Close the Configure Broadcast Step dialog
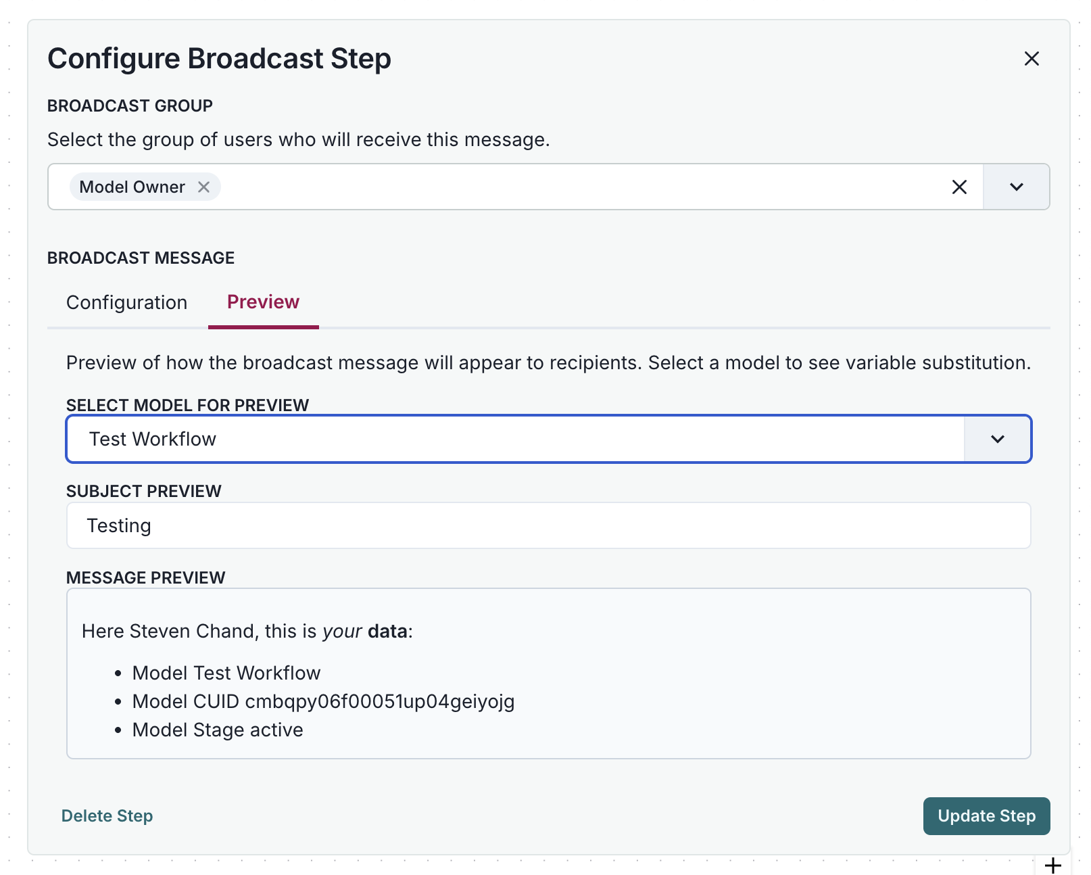This screenshot has width=1091, height=875. pyautogui.click(x=1032, y=58)
